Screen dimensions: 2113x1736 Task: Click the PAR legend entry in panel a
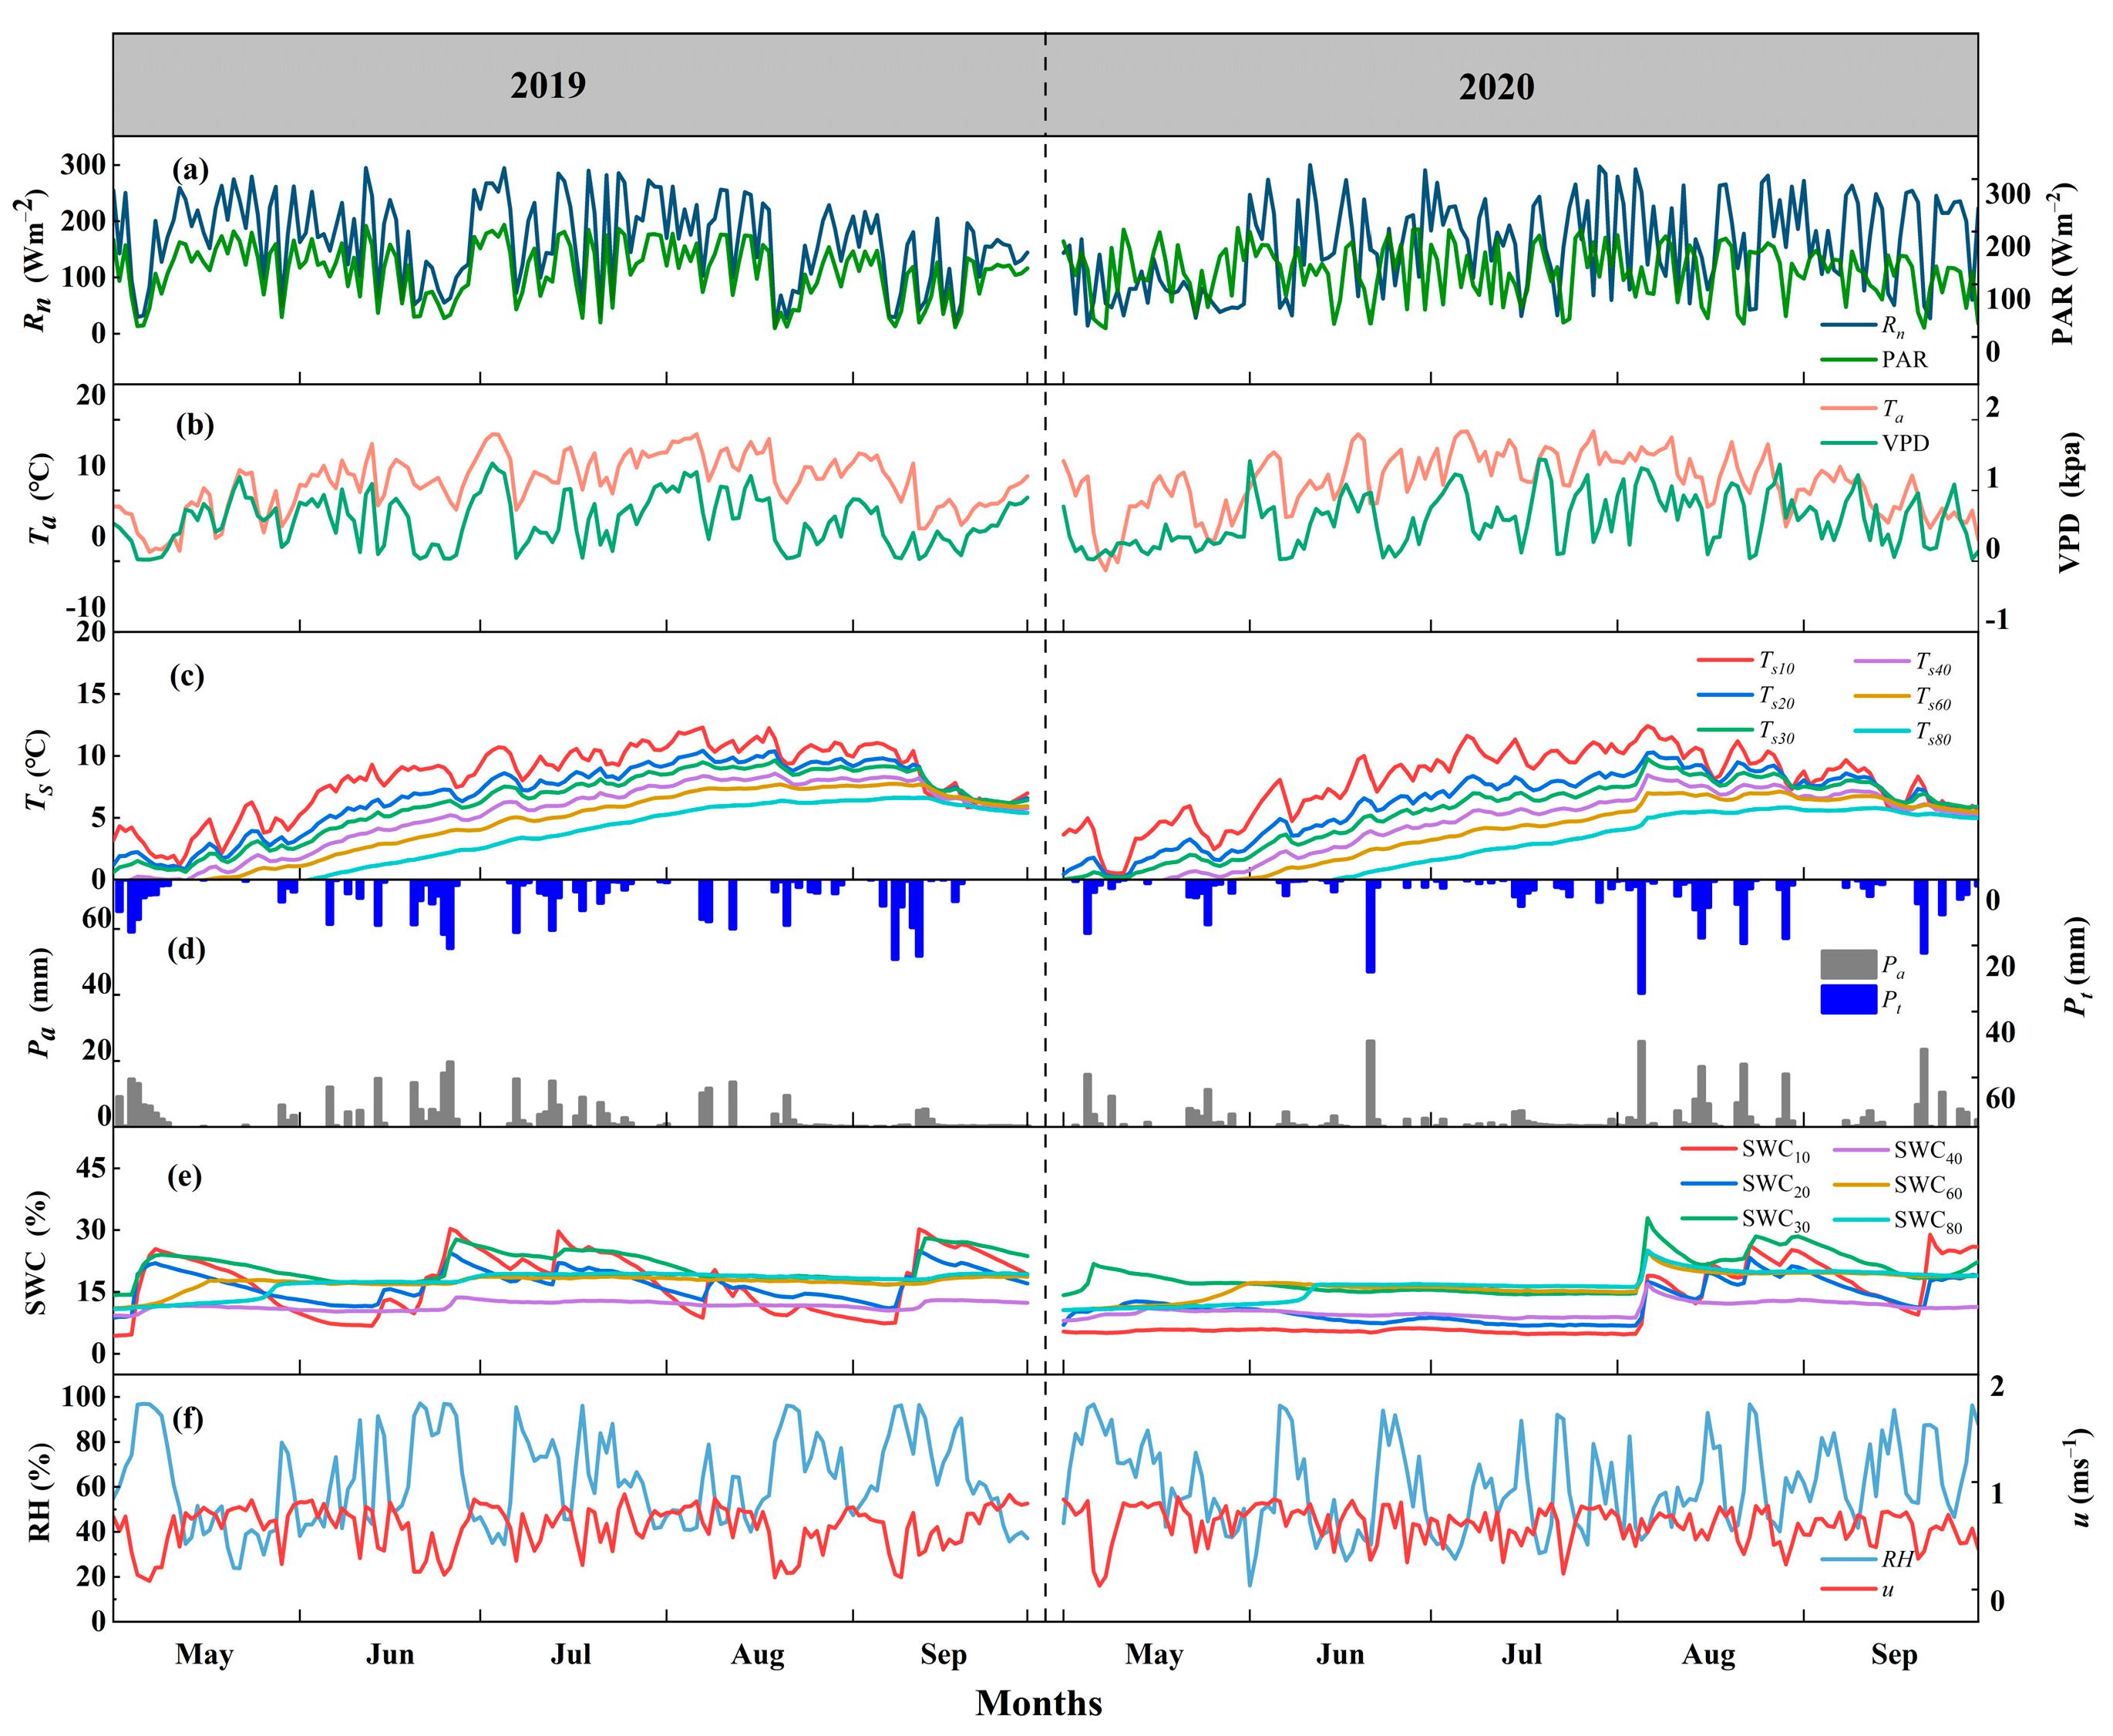point(1903,359)
